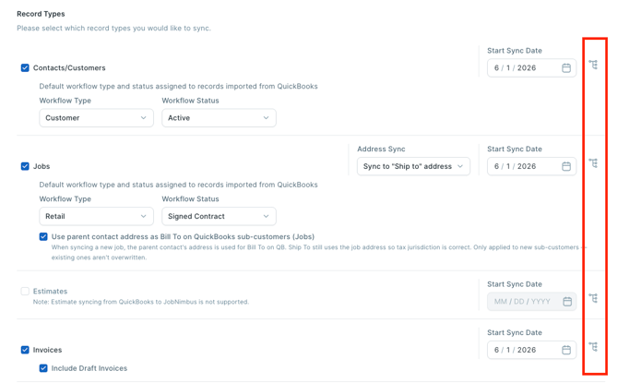The width and height of the screenshot is (618, 383).
Task: Toggle Include Draft Invoices checkbox
Action: click(43, 368)
